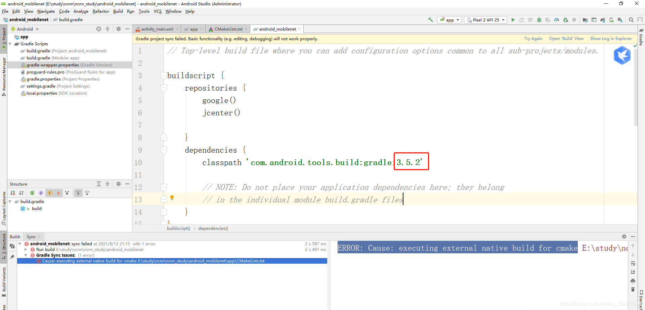Select gradle-wrapper.properties in project tree

click(x=69, y=65)
